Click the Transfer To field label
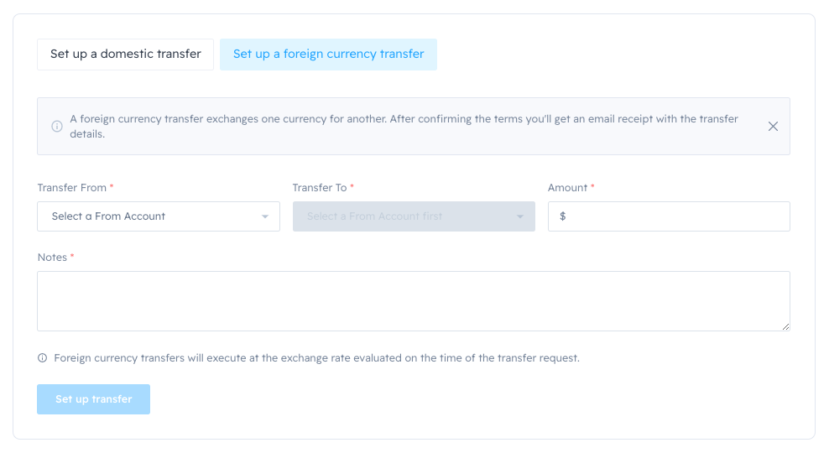The image size is (829, 453). pyautogui.click(x=320, y=188)
